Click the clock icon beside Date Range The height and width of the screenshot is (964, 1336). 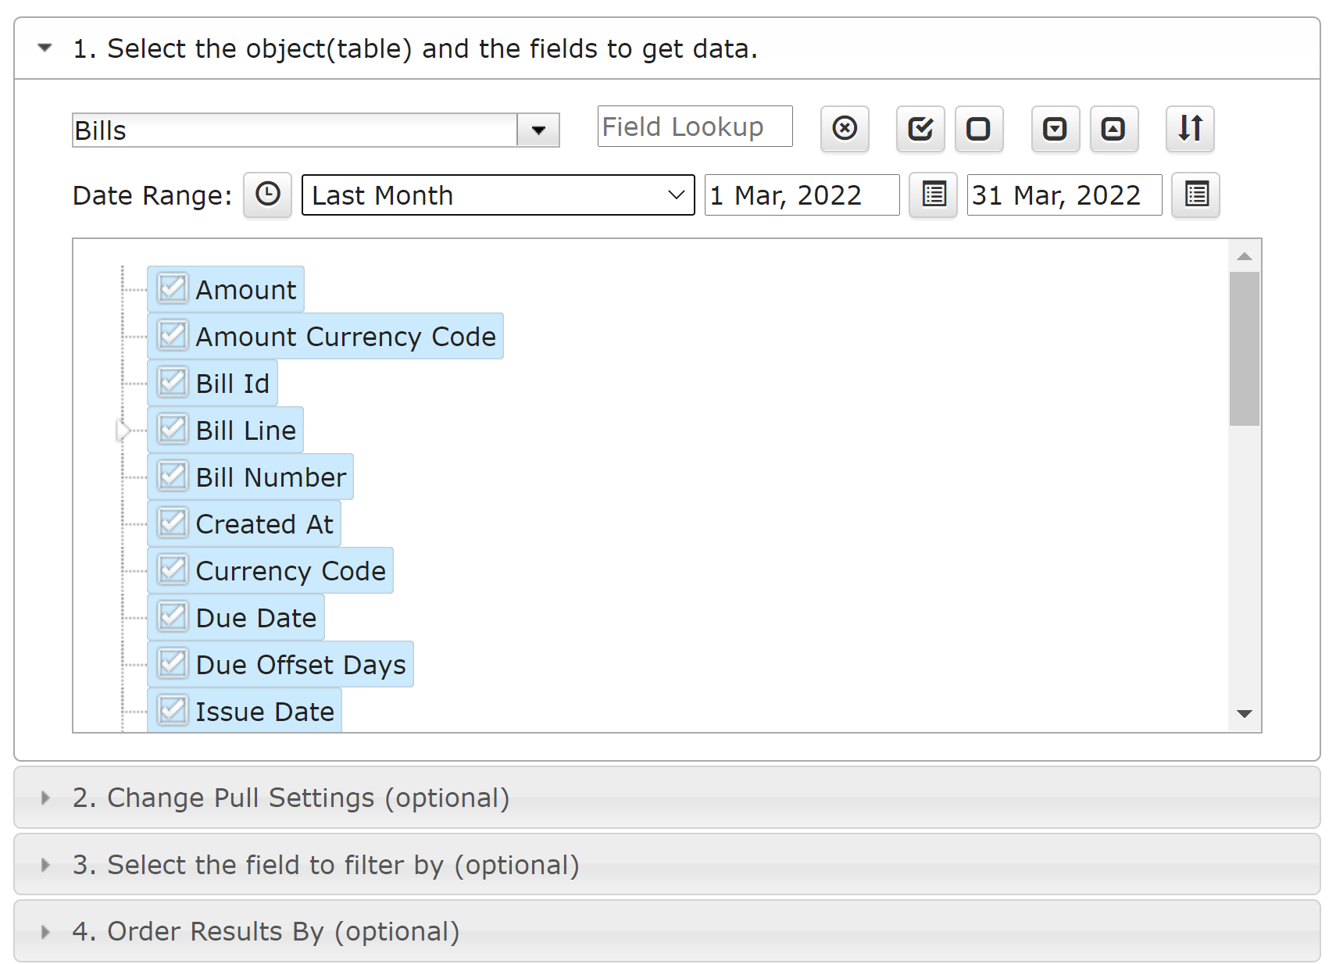coord(267,195)
